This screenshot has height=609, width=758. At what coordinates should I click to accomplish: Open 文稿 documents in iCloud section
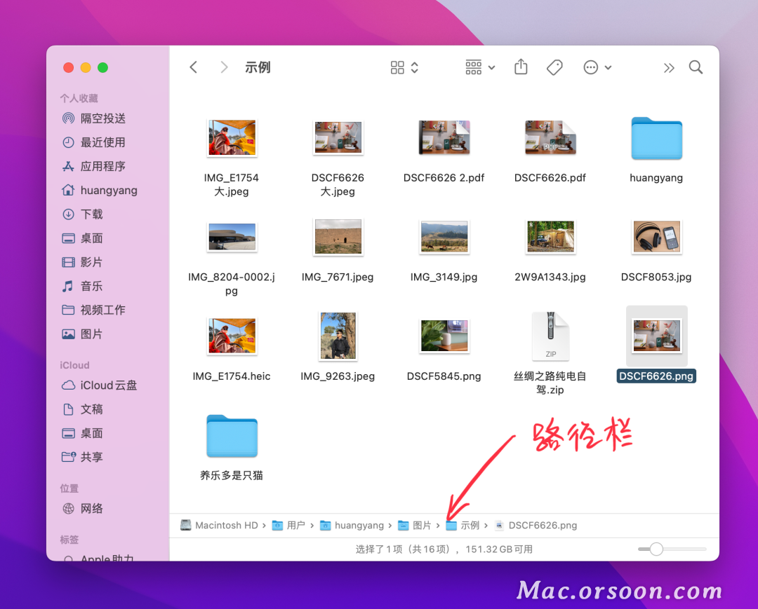click(83, 409)
